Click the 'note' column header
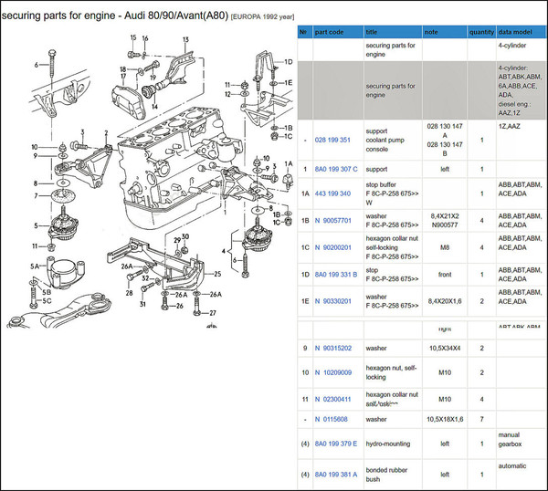This screenshot has height=491, width=548. point(434,31)
